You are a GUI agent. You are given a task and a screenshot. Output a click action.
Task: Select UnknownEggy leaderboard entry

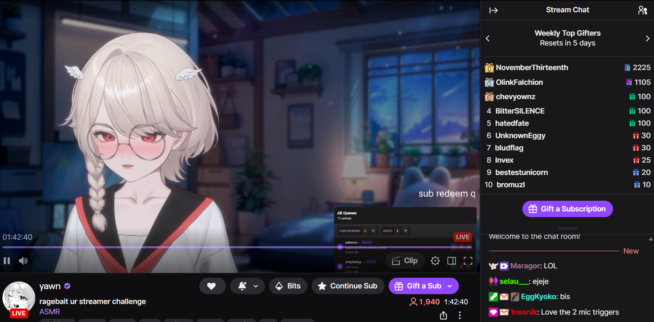coord(520,136)
